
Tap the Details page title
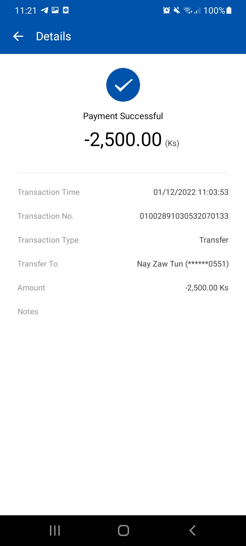tap(54, 36)
